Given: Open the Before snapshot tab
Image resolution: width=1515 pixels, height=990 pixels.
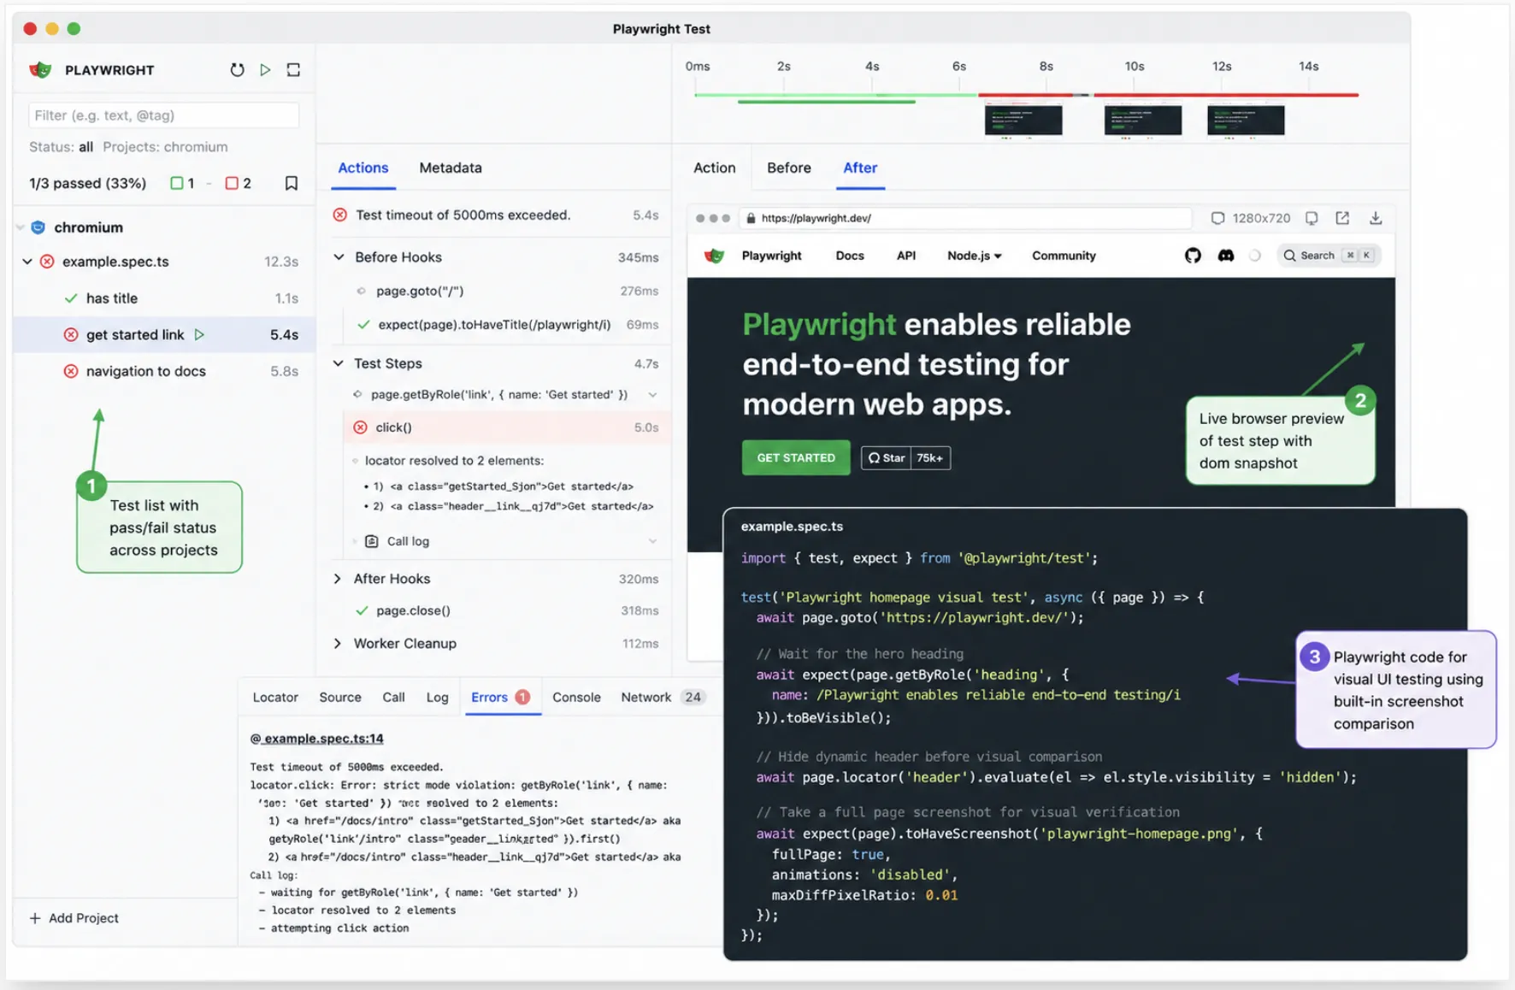Looking at the screenshot, I should tap(789, 168).
